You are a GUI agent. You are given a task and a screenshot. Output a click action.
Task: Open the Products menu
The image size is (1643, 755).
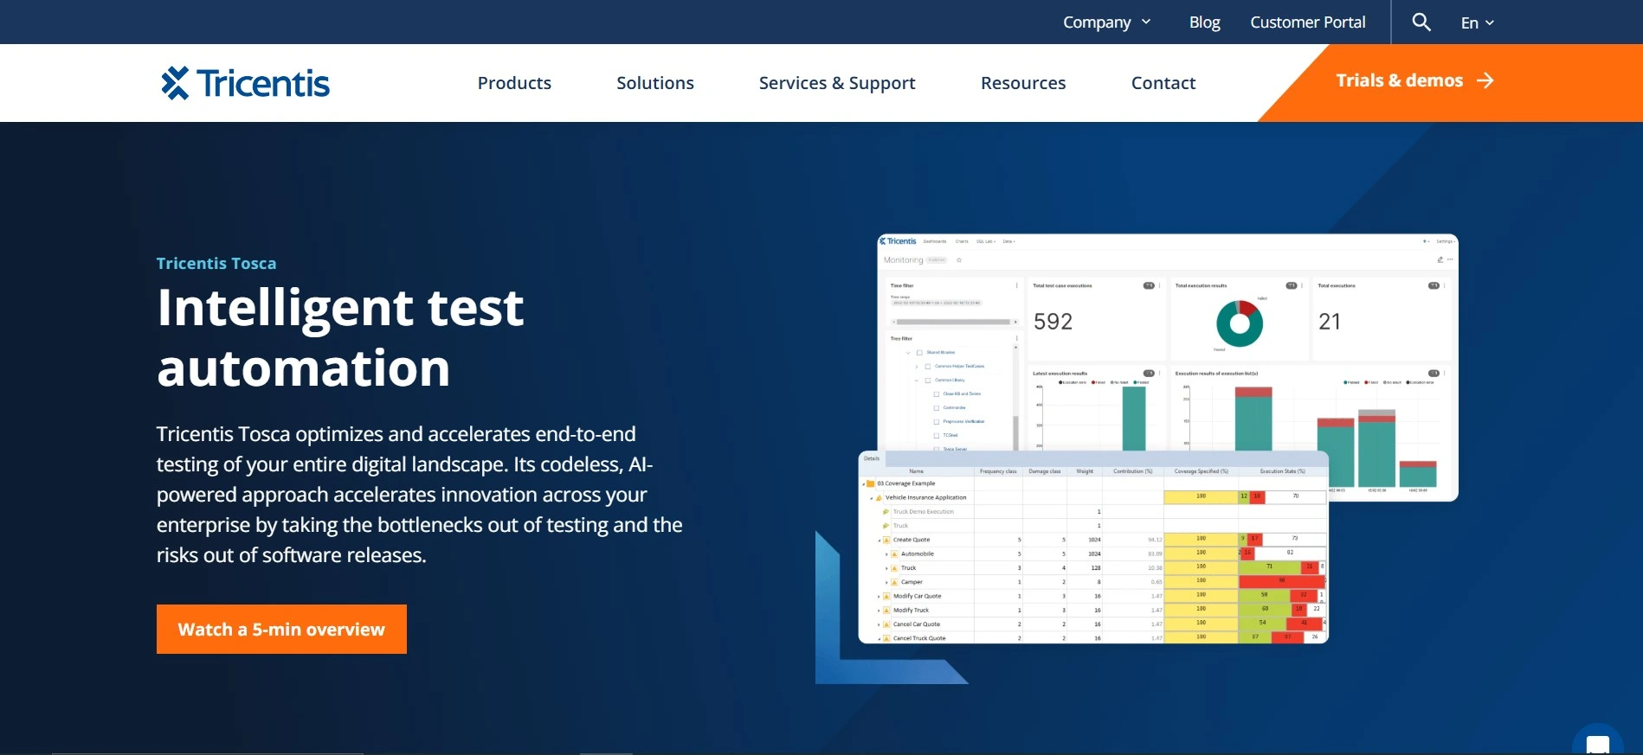click(514, 83)
